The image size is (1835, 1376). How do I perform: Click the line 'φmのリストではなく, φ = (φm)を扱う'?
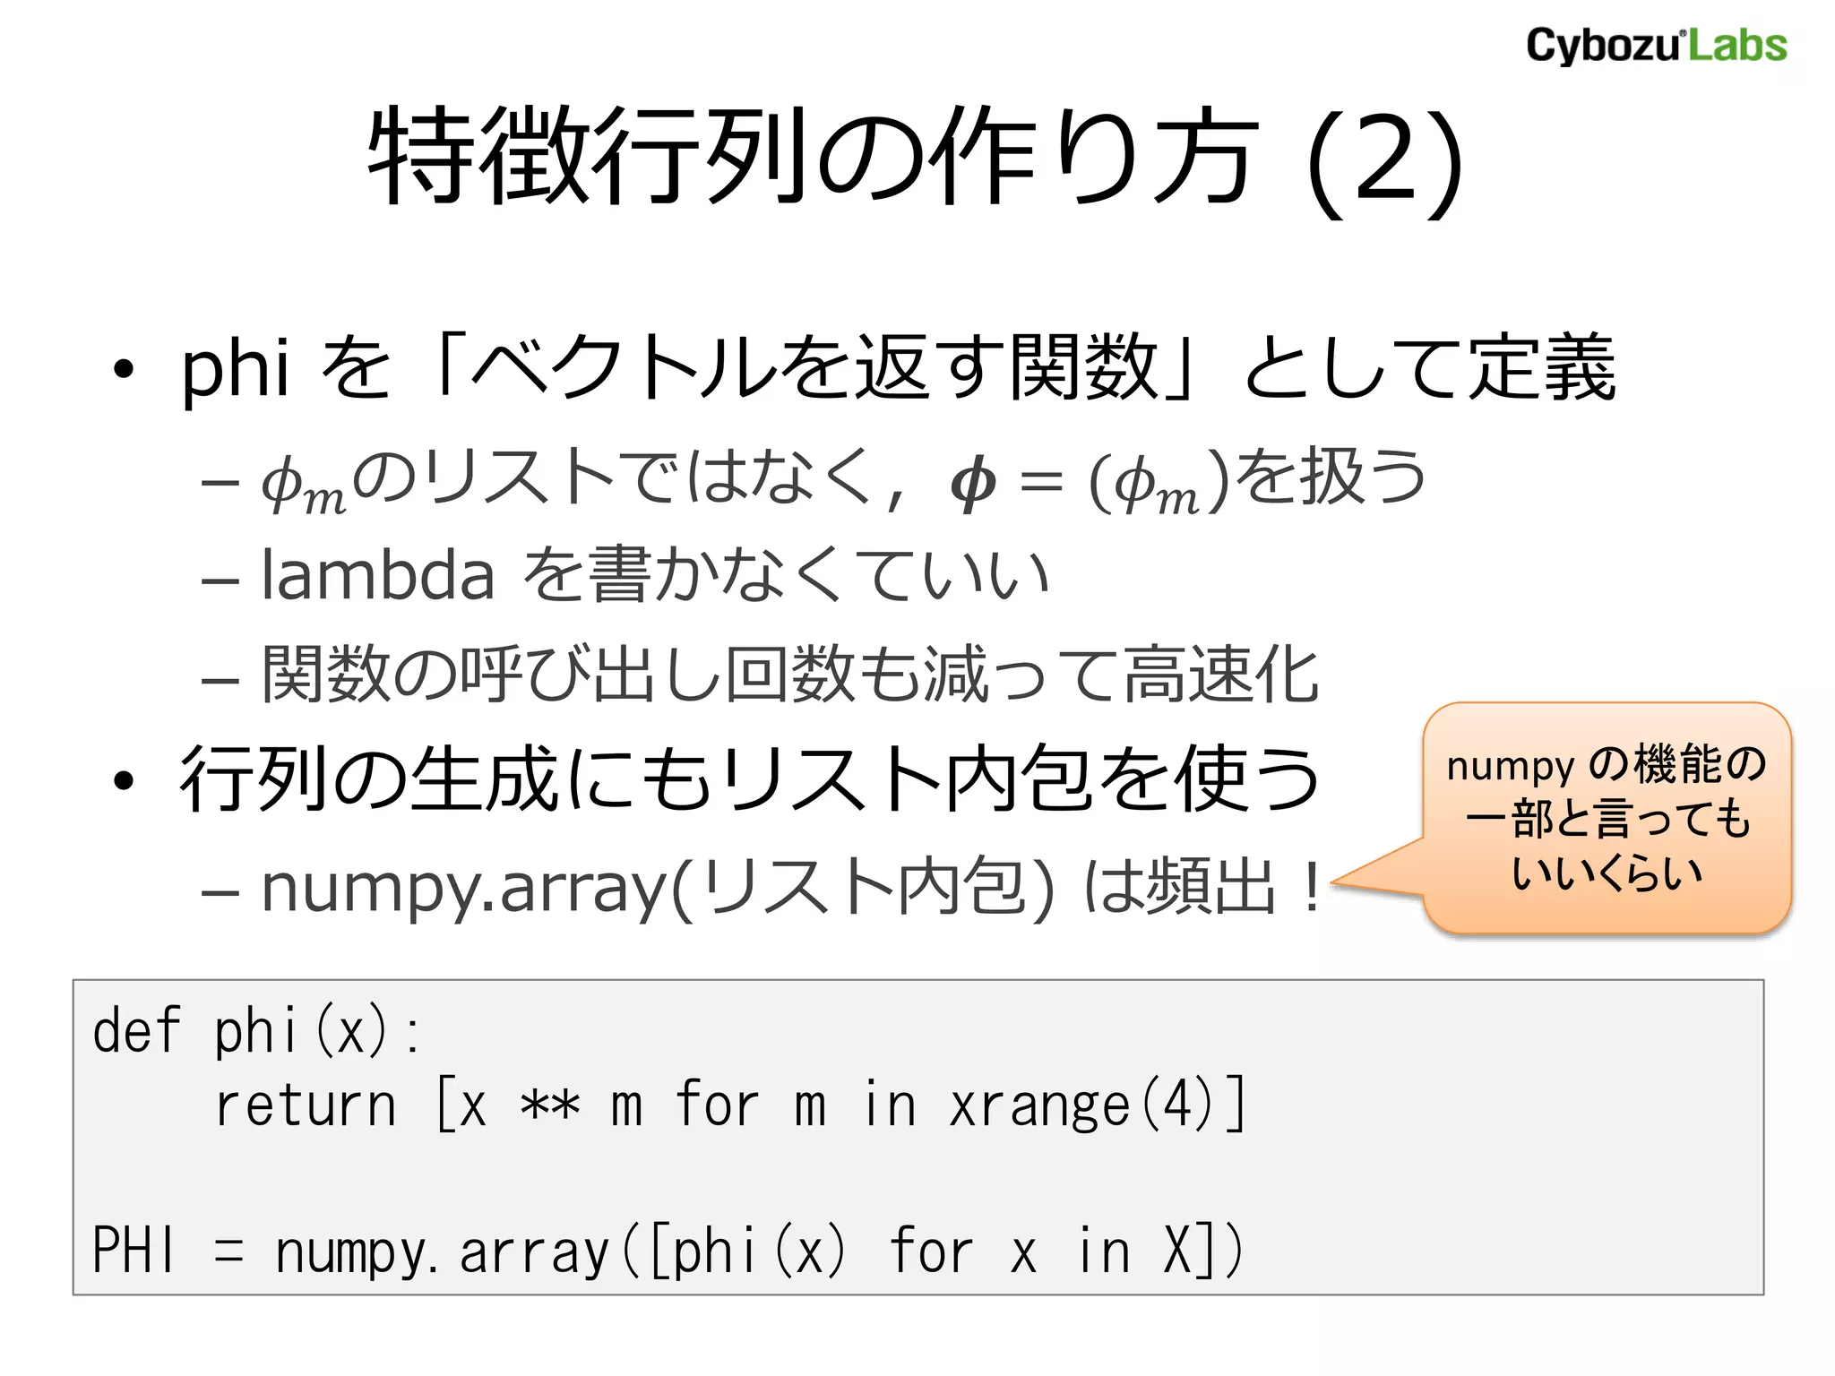coord(842,480)
